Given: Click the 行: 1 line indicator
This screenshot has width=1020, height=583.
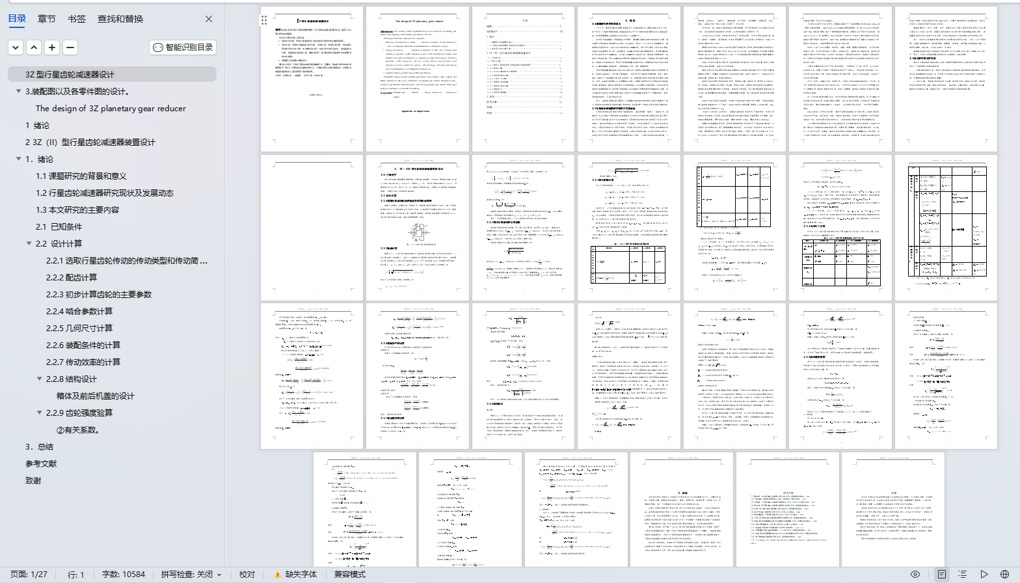Looking at the screenshot, I should 76,575.
